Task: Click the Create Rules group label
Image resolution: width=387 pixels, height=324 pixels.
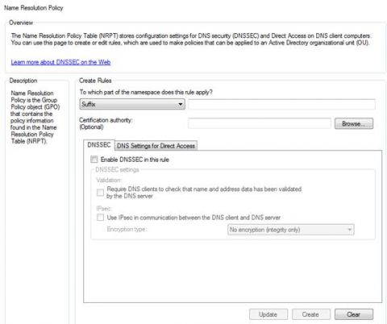Action: [x=95, y=81]
